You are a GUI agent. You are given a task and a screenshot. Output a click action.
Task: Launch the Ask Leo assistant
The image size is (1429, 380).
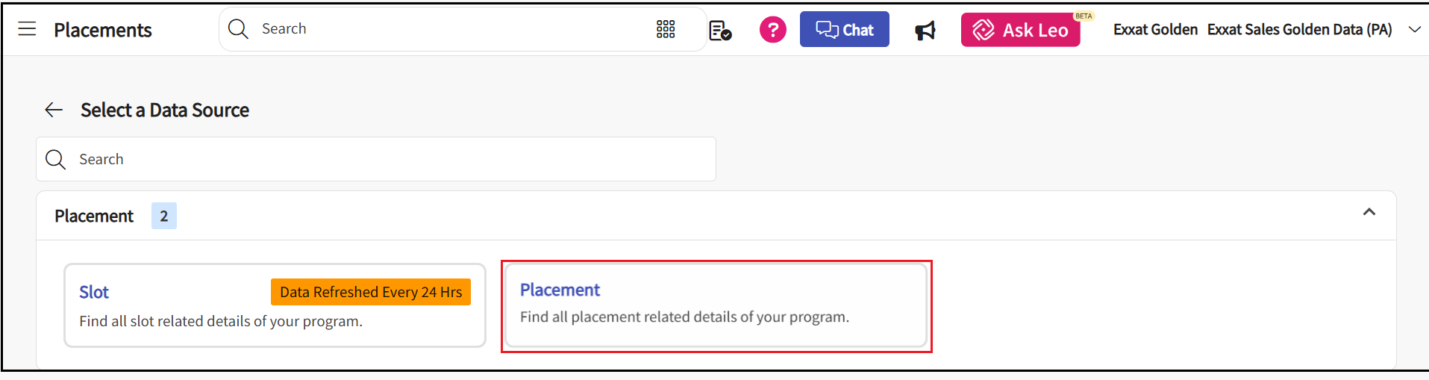[1020, 30]
